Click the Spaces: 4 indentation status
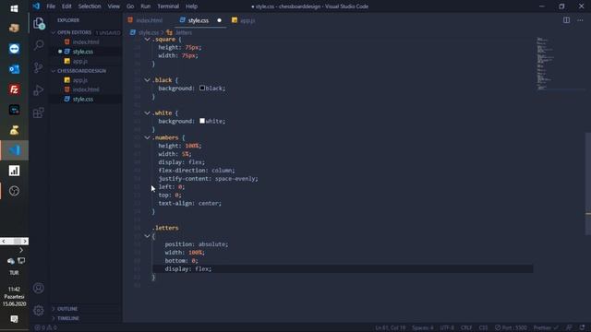Viewport: 591px width, 332px height. tap(423, 327)
